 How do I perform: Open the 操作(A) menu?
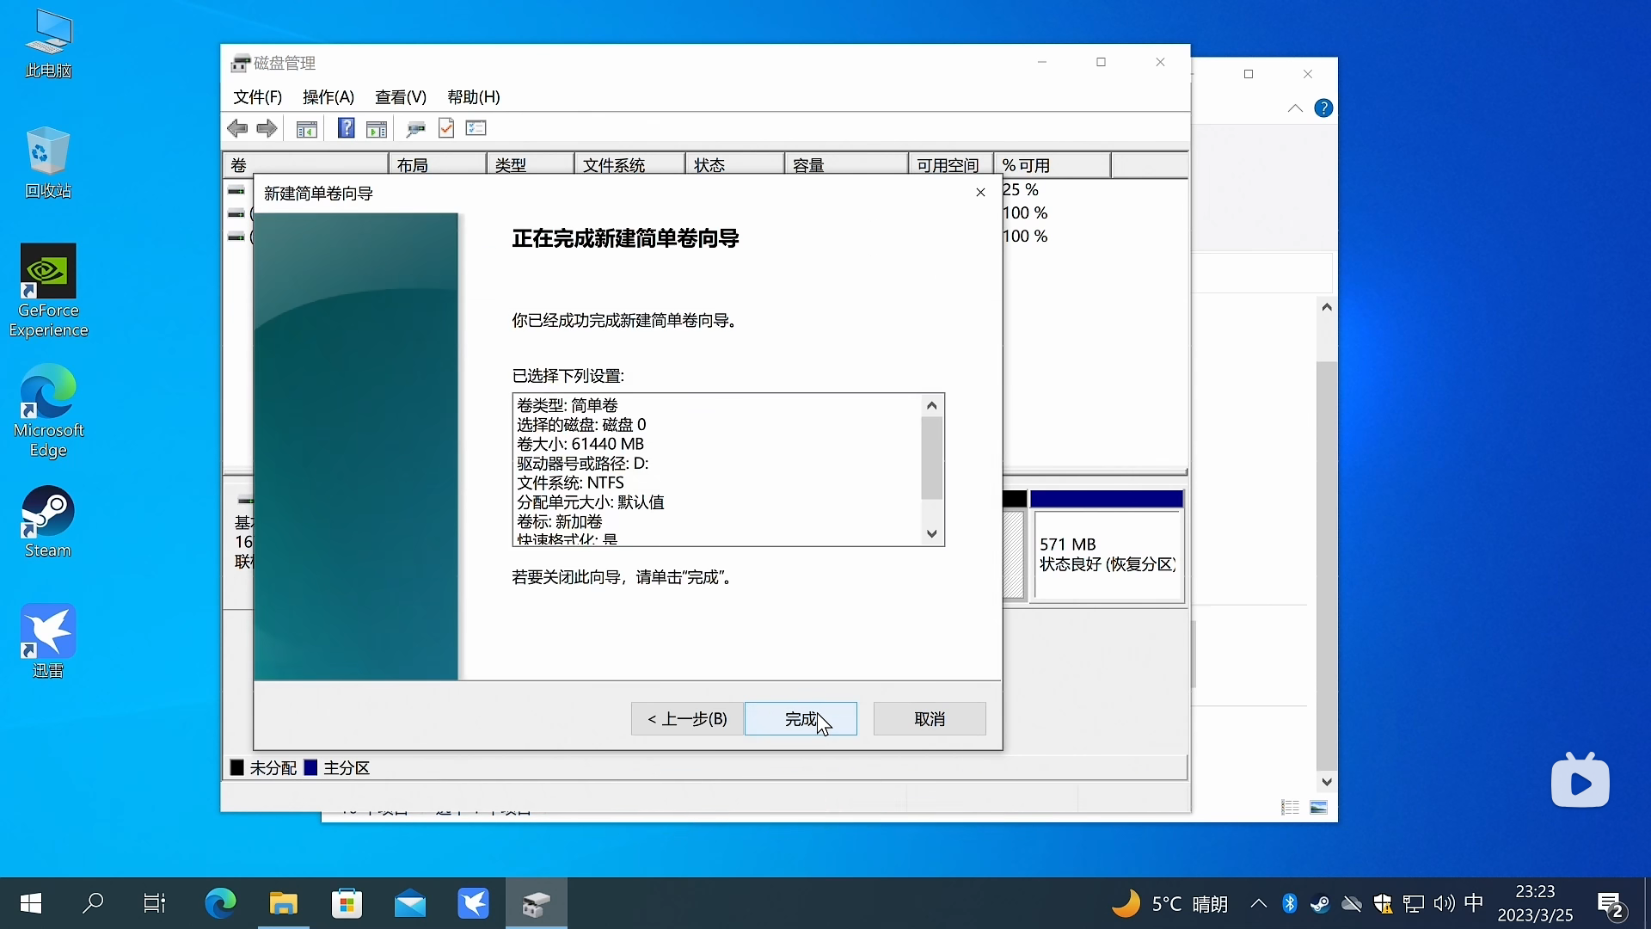(x=328, y=96)
